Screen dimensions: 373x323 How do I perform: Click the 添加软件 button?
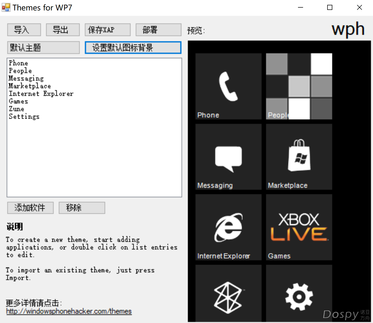point(31,208)
